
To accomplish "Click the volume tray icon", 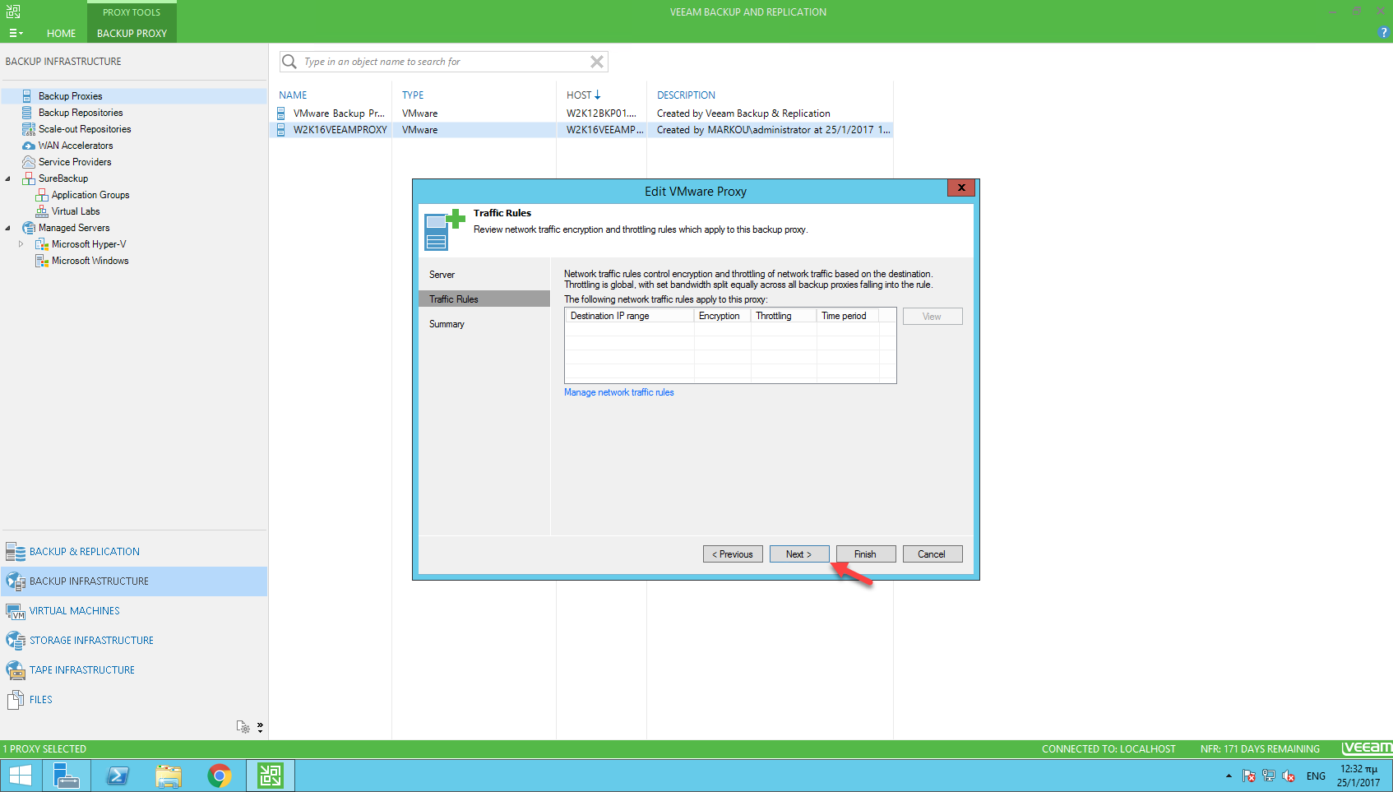I will [x=1289, y=776].
